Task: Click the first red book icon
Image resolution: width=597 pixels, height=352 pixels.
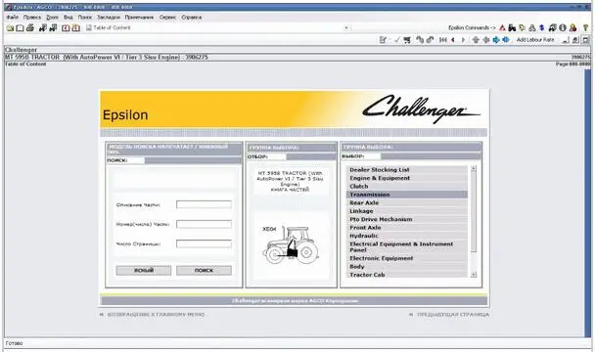Action: [x=66, y=27]
